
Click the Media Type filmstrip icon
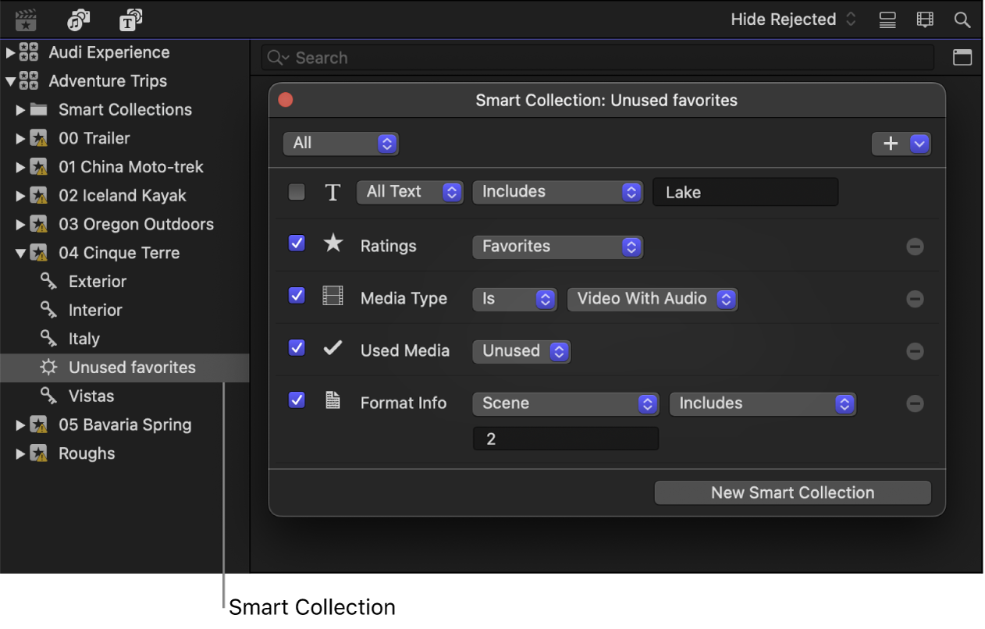332,297
